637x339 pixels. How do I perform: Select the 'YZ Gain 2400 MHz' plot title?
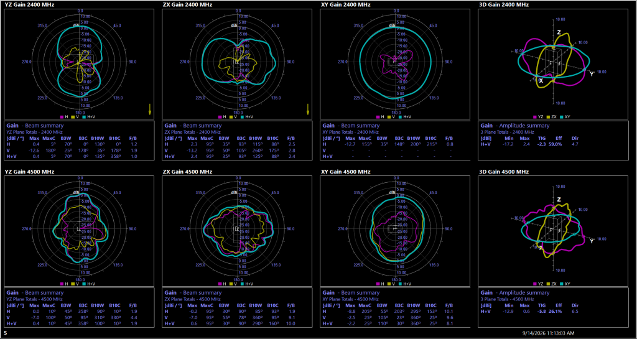pyautogui.click(x=30, y=4)
